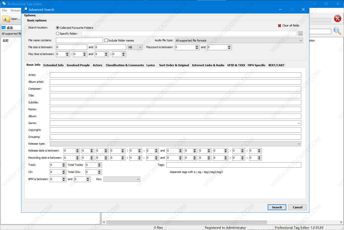The height and width of the screenshot is (230, 344).
Task: Click the Advanced Search title magnifier icon
Action: tap(25, 9)
